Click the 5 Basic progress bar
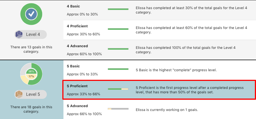 pos(118,69)
